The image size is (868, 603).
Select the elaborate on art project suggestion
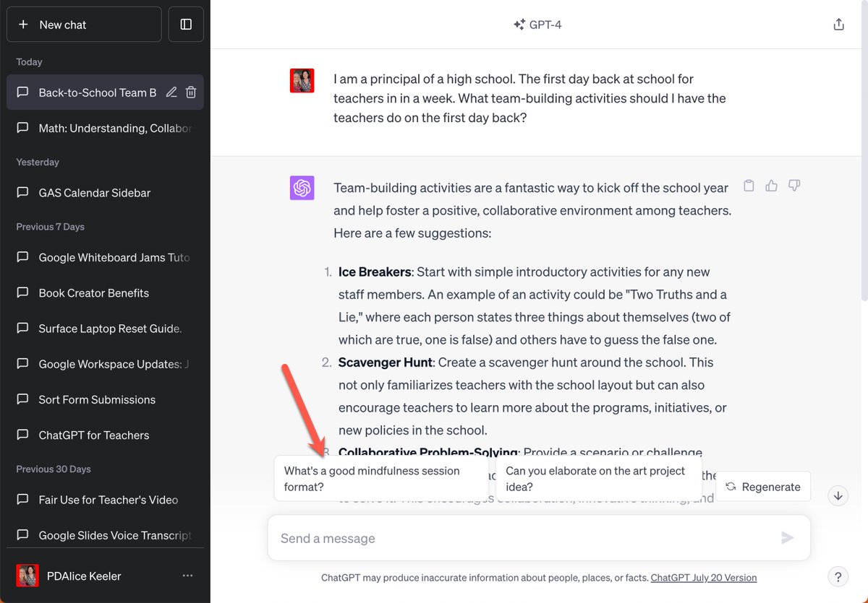pyautogui.click(x=599, y=479)
